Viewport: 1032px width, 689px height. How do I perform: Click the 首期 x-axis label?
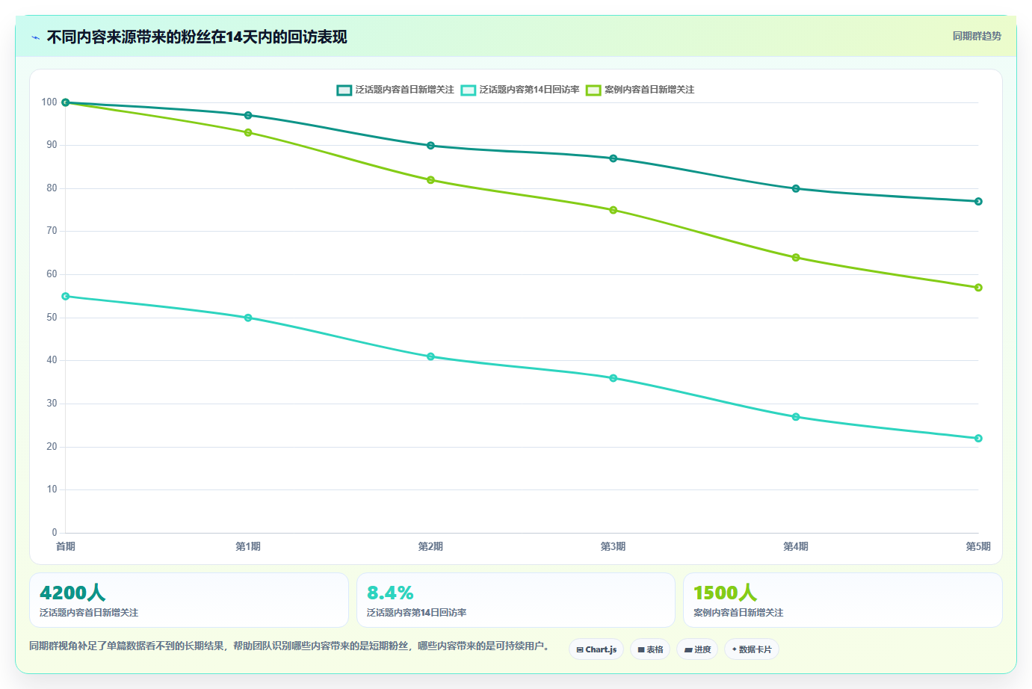point(66,546)
